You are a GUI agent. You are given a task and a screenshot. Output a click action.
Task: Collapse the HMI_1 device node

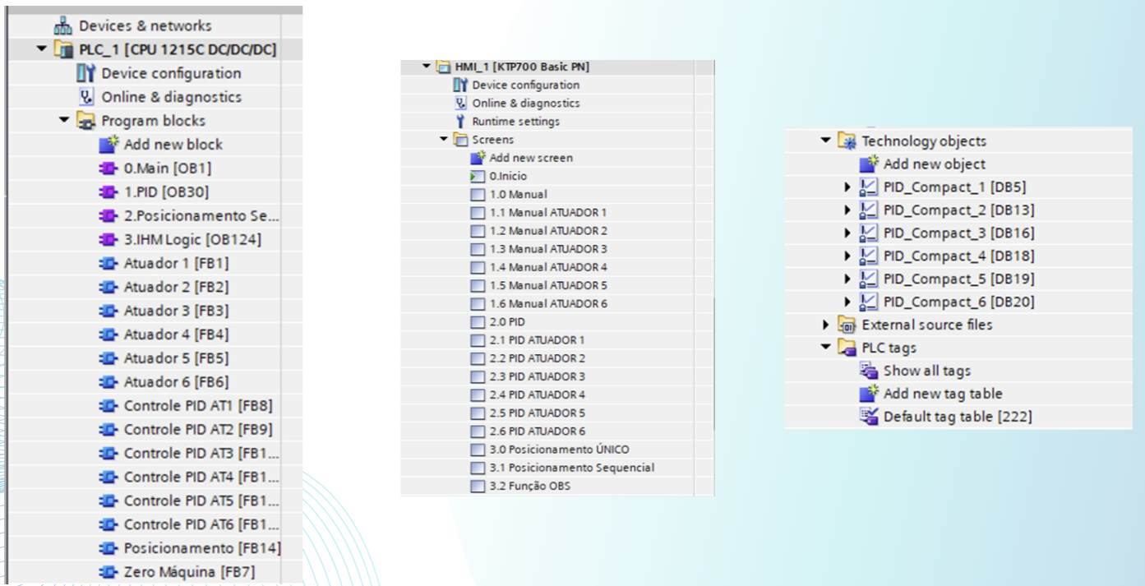pos(426,67)
